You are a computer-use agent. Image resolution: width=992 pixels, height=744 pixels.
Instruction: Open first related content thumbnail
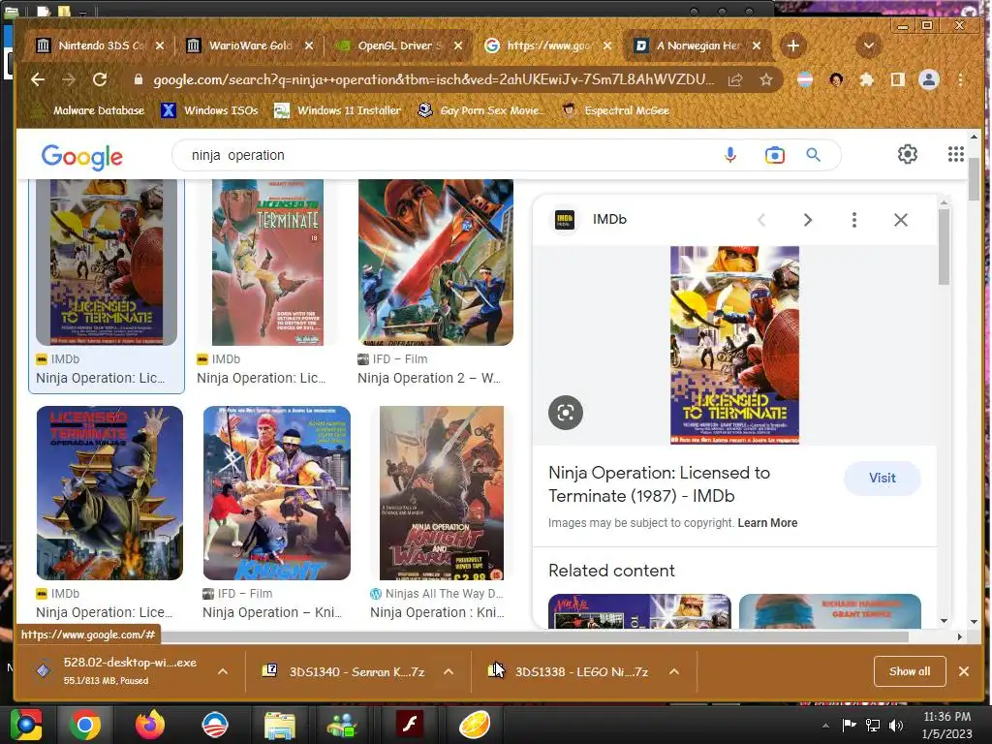tap(639, 611)
